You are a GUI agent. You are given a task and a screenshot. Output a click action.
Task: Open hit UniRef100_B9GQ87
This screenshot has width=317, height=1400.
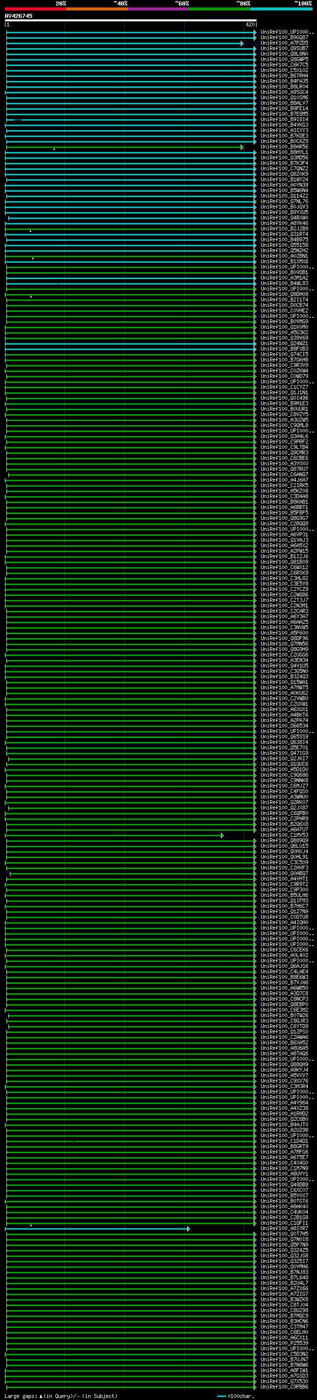pos(284,38)
